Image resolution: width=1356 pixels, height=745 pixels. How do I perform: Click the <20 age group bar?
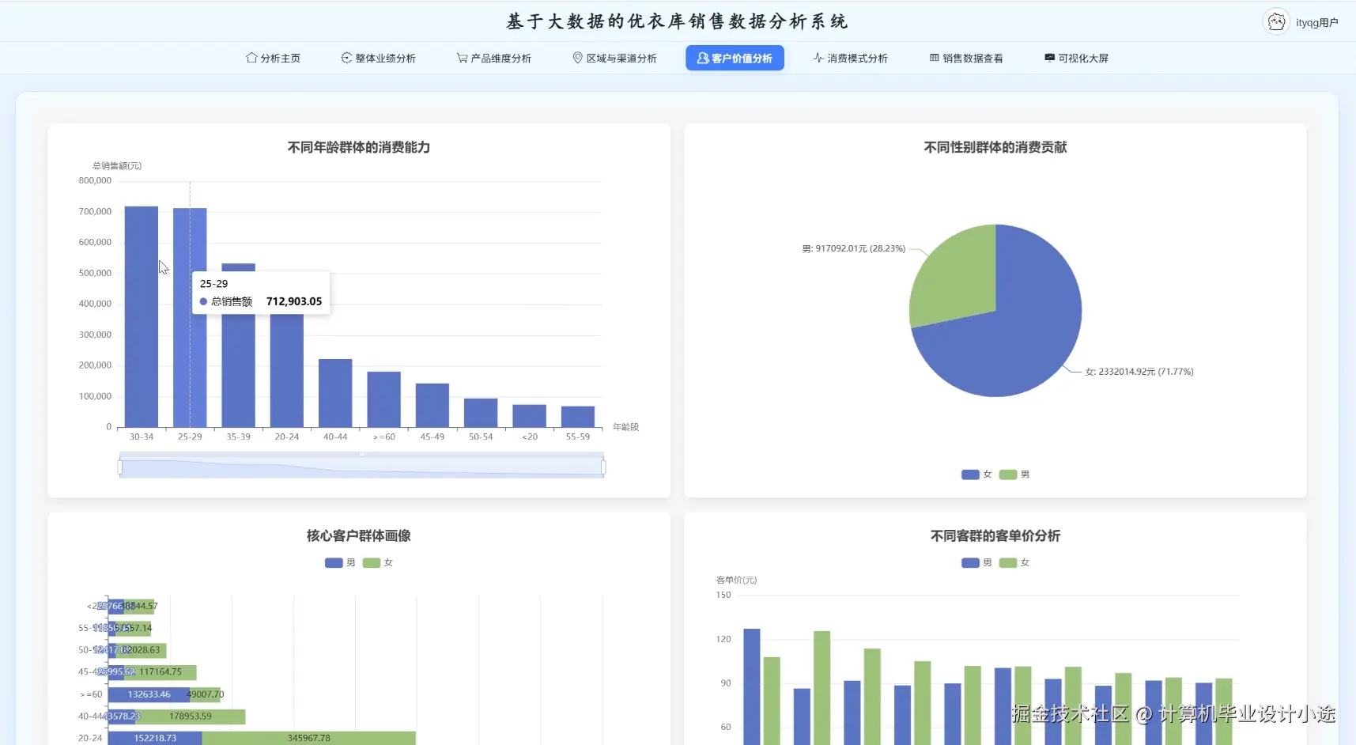pyautogui.click(x=529, y=416)
